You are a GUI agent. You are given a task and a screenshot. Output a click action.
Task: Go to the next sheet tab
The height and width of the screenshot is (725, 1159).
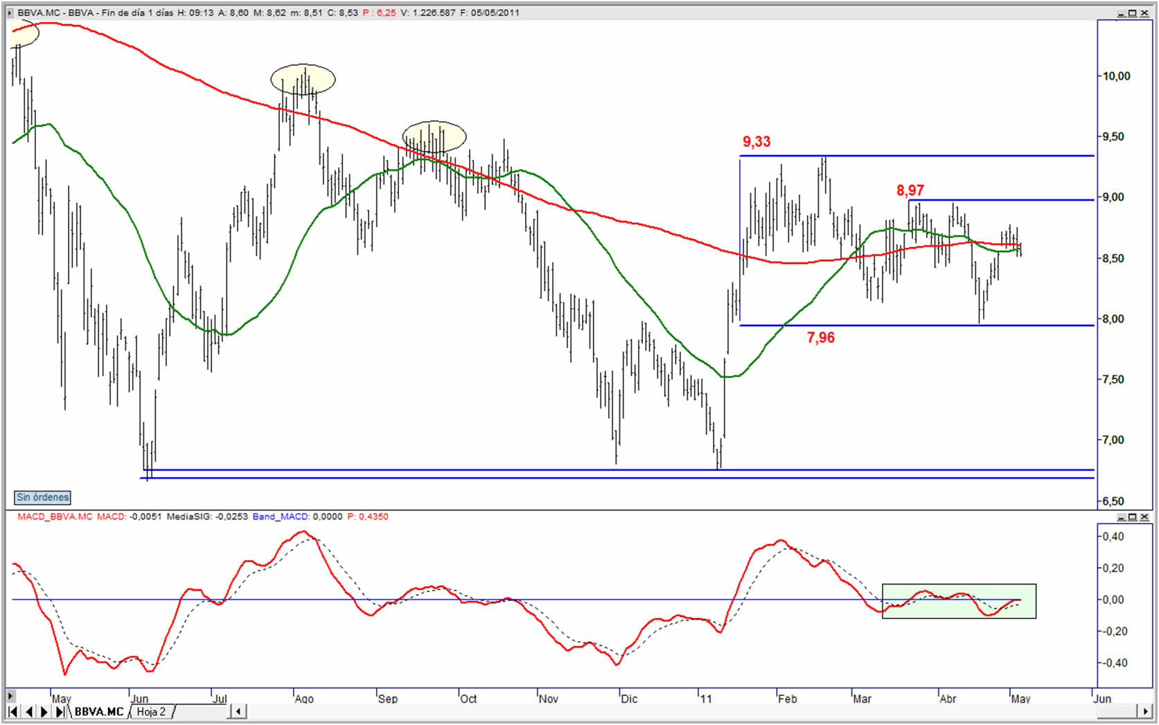pos(44,711)
